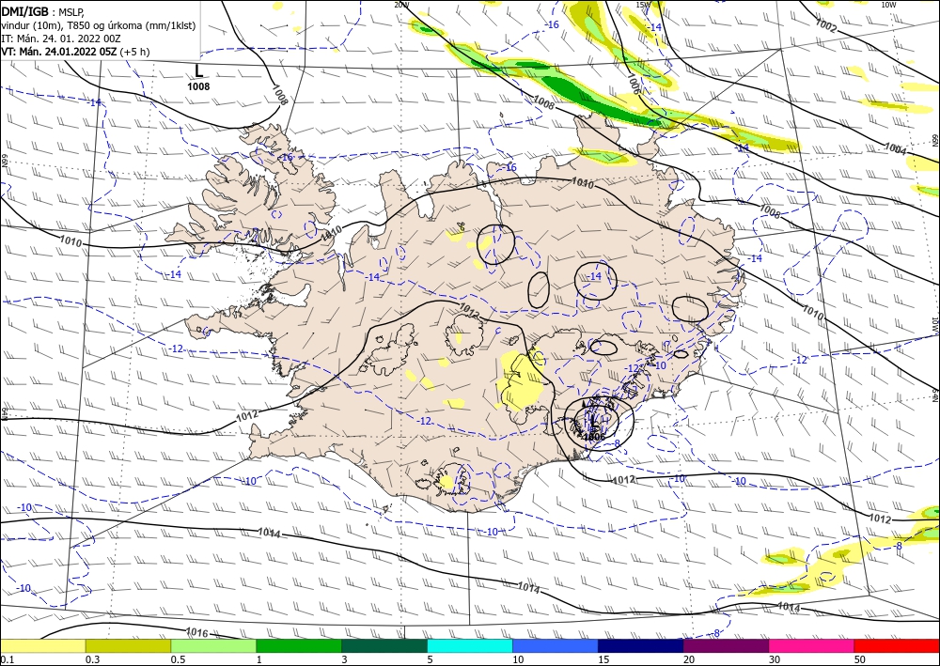Image resolution: width=940 pixels, height=666 pixels.
Task: Click the '3' legend value
Action: point(345,659)
